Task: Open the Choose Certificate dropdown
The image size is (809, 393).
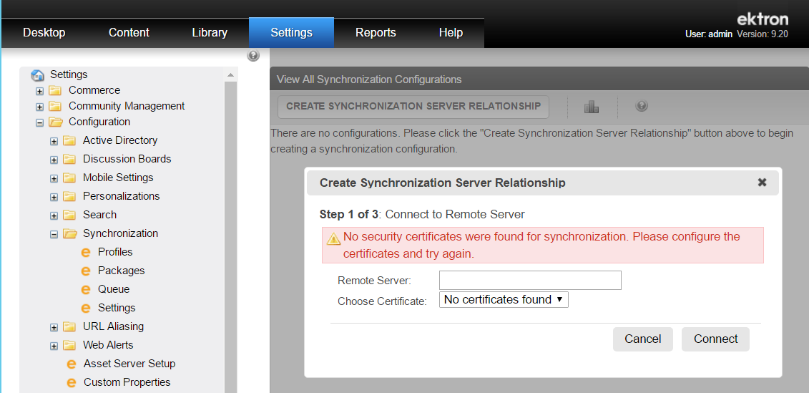Action: point(504,299)
